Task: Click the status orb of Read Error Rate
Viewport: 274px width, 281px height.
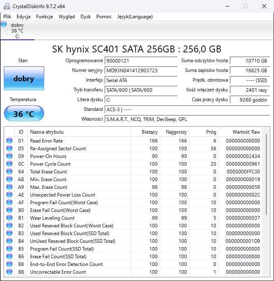Action: (9, 140)
